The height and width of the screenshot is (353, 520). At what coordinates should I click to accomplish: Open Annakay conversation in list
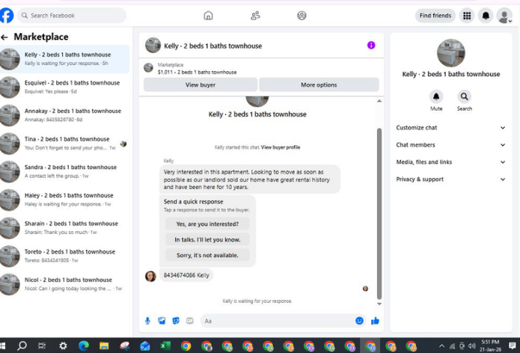click(64, 115)
